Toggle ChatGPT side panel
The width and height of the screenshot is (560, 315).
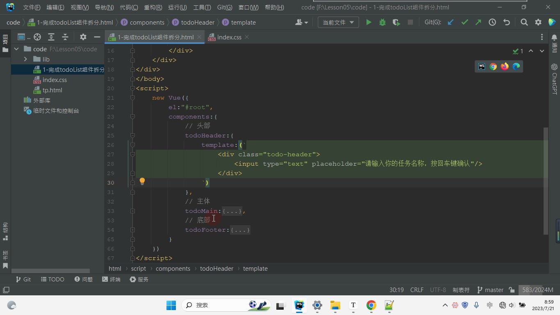pyautogui.click(x=554, y=79)
